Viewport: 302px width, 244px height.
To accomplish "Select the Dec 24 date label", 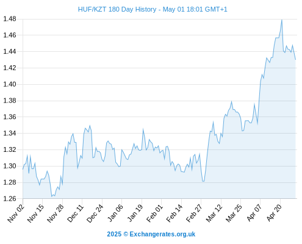I will 95,213.
